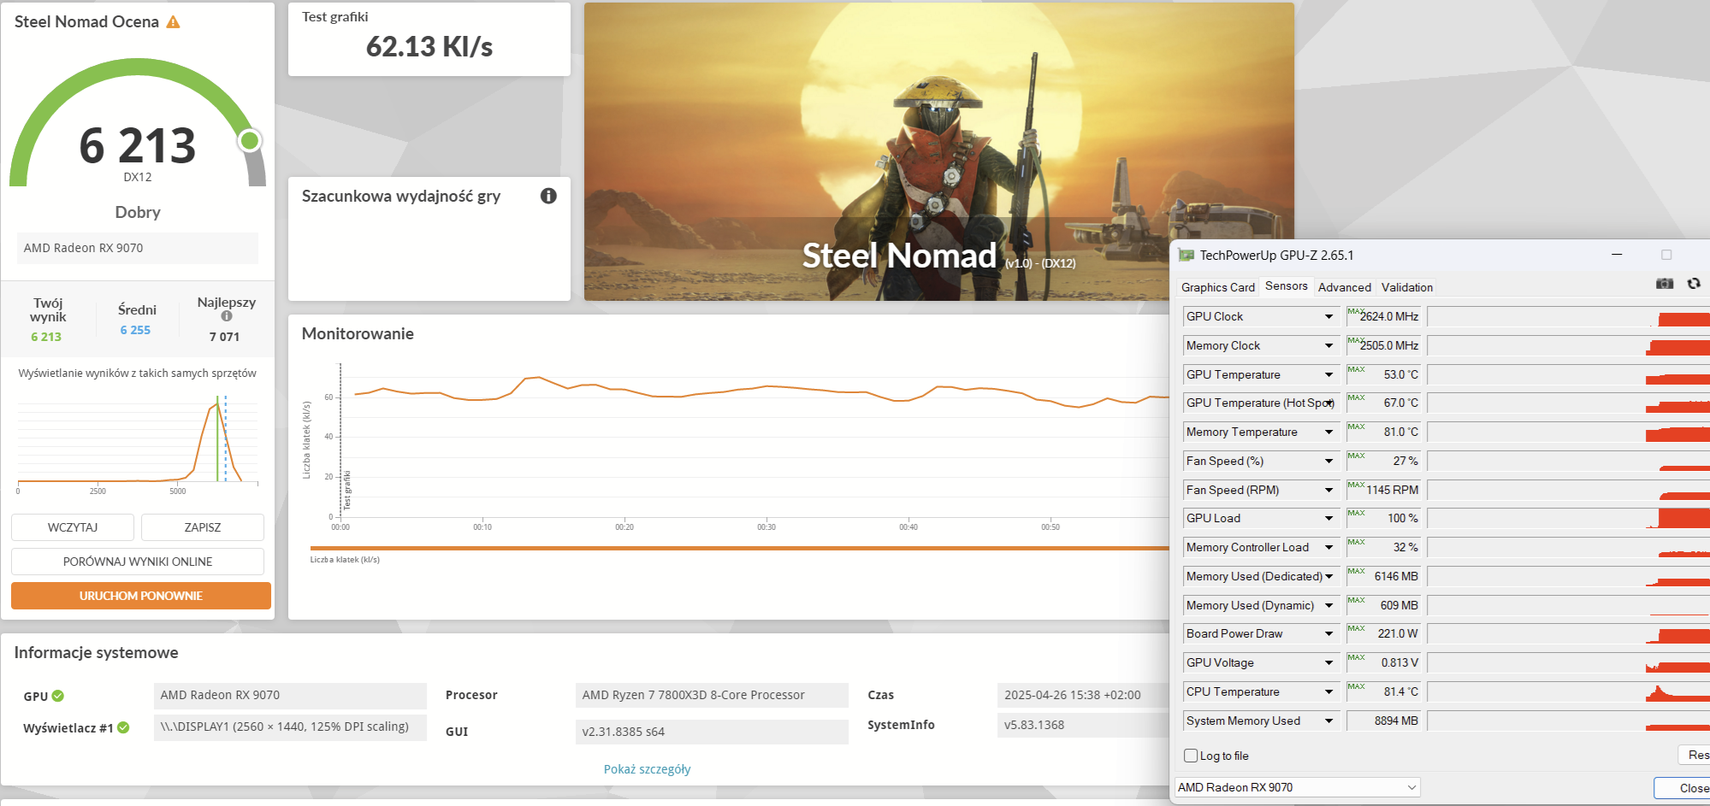
Task: Open the AMD Radeon RX 9070 device selector
Action: [x=1297, y=787]
